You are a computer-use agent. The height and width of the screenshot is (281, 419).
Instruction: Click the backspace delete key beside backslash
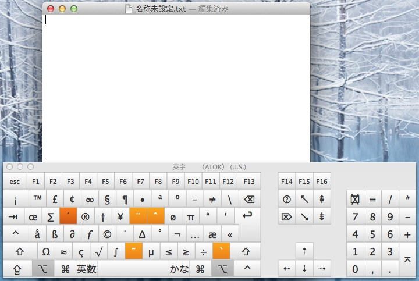[x=249, y=199]
